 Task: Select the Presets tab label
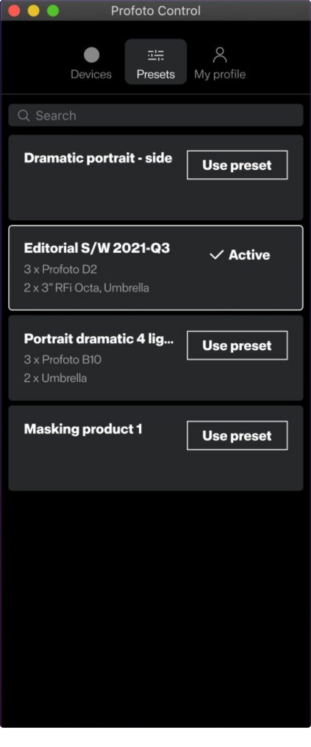click(x=155, y=74)
